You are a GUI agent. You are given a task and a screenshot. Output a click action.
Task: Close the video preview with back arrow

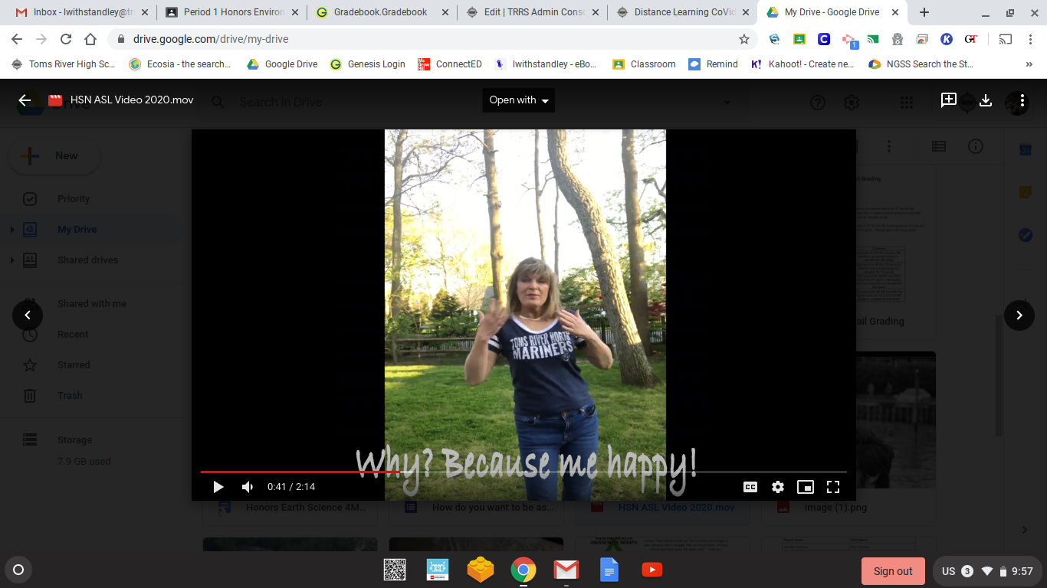click(25, 100)
